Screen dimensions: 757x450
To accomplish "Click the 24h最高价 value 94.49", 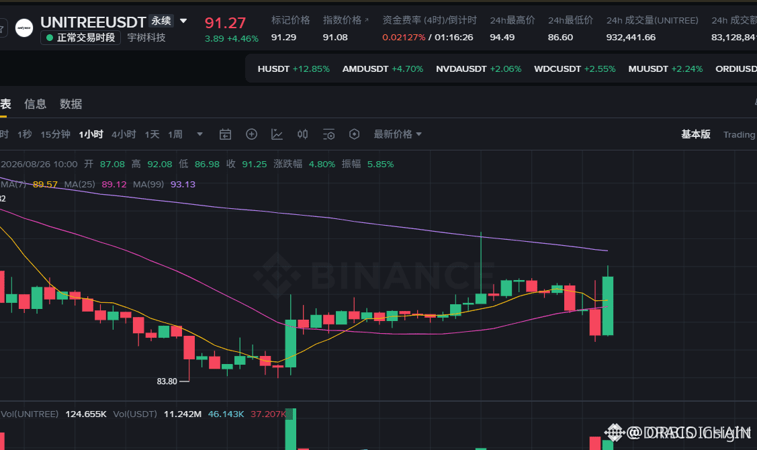I will click(x=502, y=37).
